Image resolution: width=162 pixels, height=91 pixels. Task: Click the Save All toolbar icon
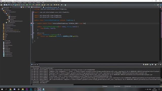[x=7, y=5]
